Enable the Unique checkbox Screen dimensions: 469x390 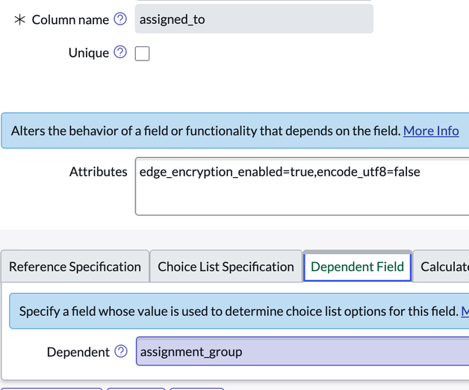point(142,54)
